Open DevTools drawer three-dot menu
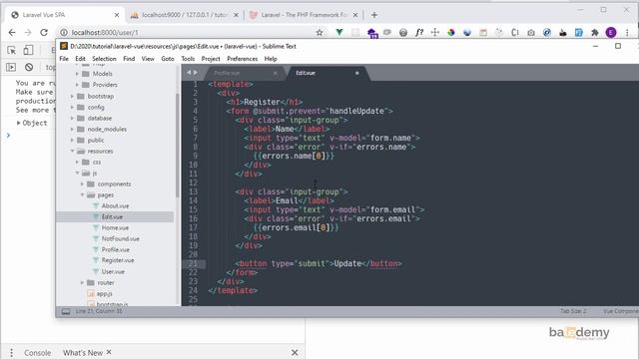639x359 pixels. (11, 352)
